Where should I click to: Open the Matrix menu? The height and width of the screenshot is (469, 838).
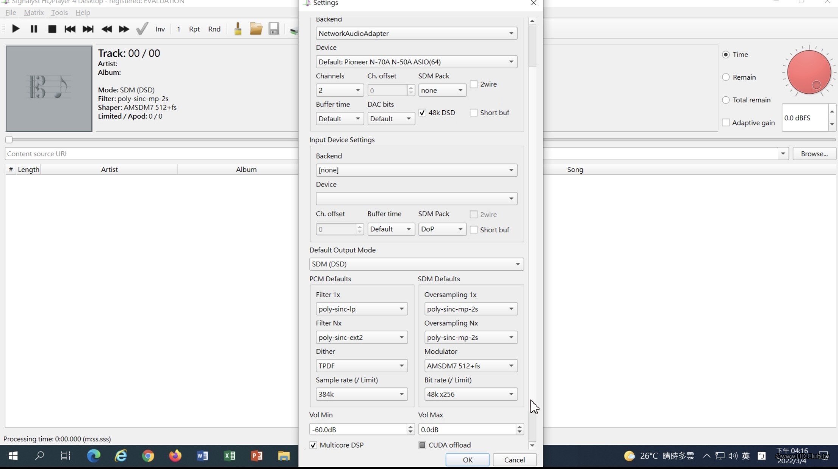coord(33,12)
